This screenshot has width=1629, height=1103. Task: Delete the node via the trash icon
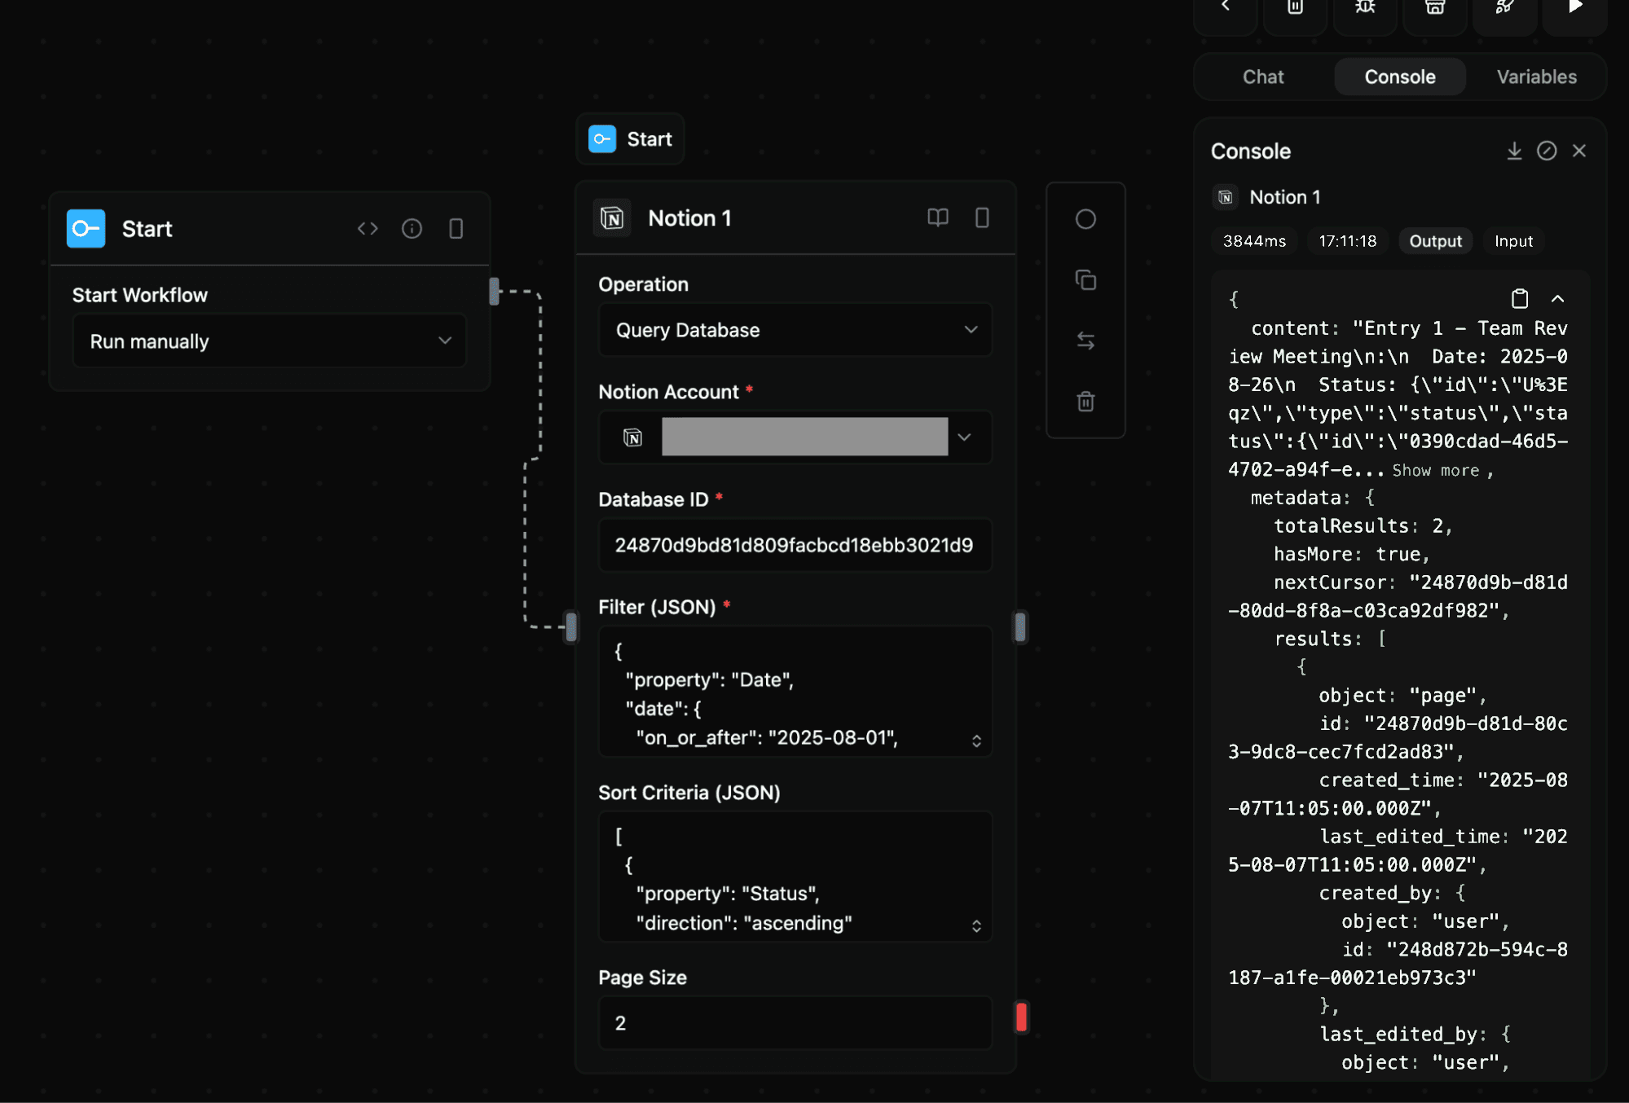[x=1085, y=401]
